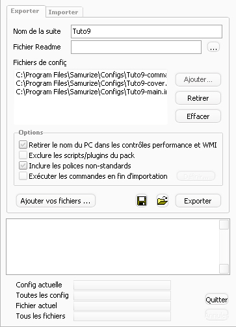The width and height of the screenshot is (236, 327).
Task: Click the log area scrollbar up arrow
Action: click(x=224, y=224)
